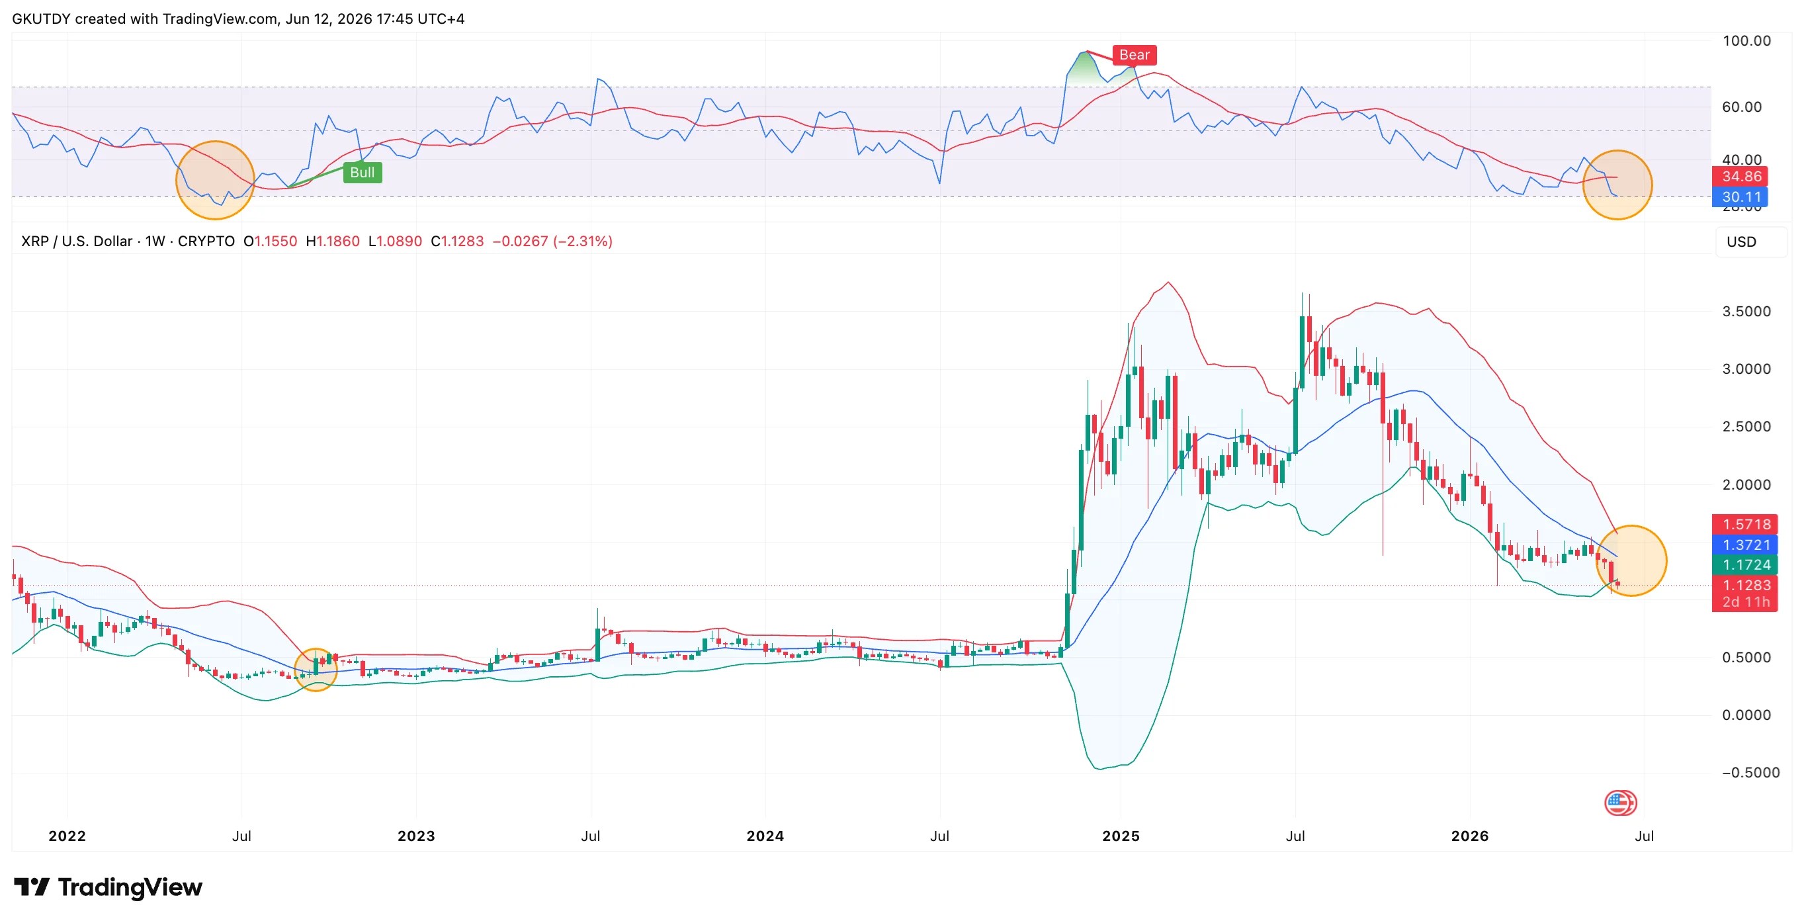1804x923 pixels.
Task: Click the 0.5000 level on the price scale
Action: [x=1746, y=657]
